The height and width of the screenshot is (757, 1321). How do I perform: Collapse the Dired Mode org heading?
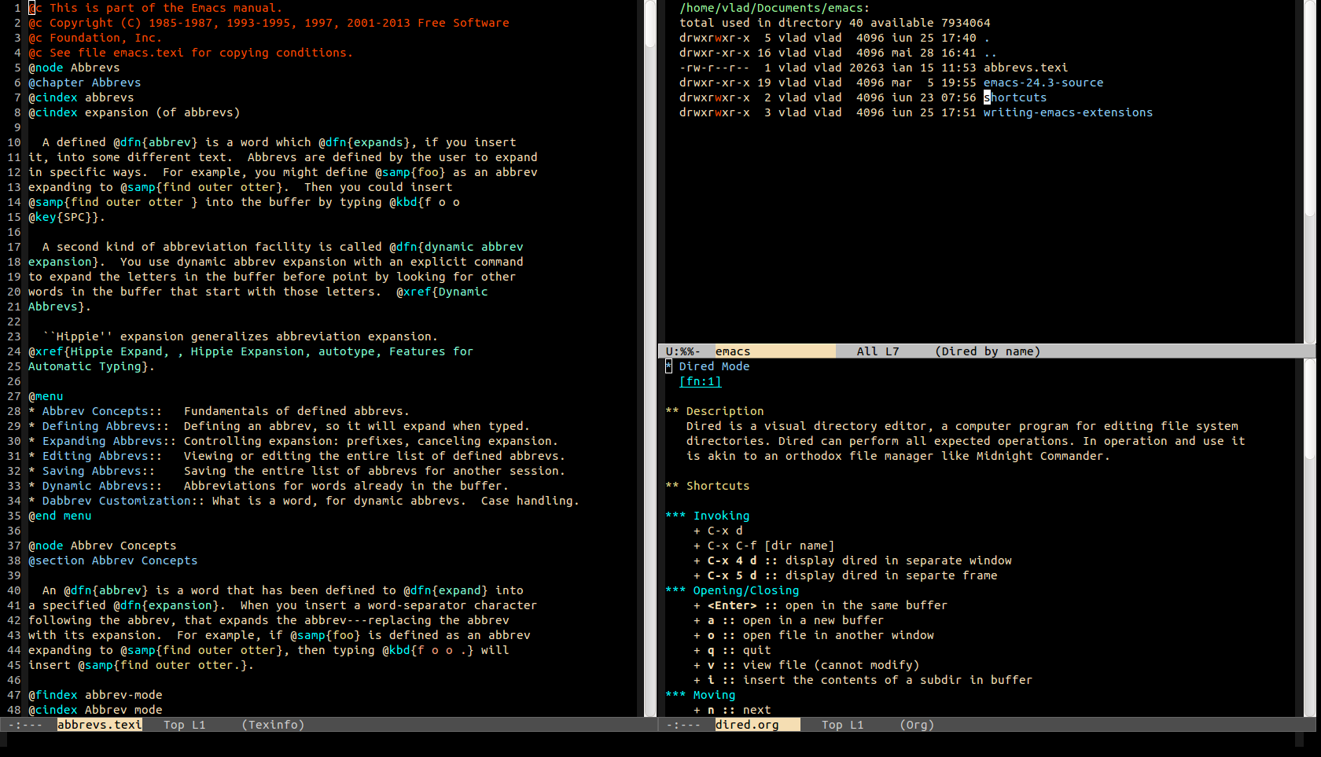707,366
